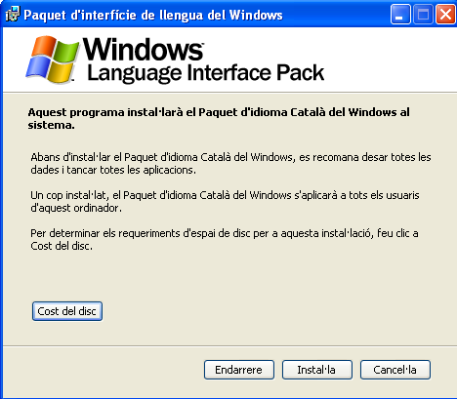Image resolution: width=457 pixels, height=399 pixels.
Task: Start installation with Instal·la button
Action: pyautogui.click(x=317, y=370)
